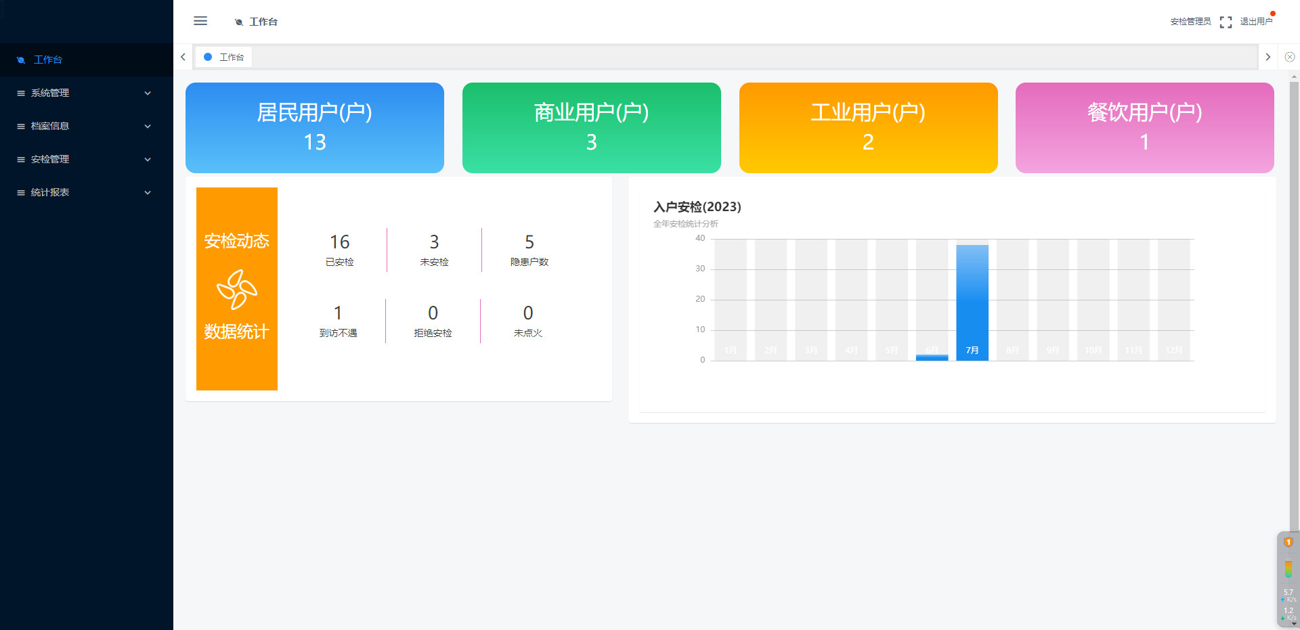Expand the 安检管理 menu chevron
Image resolution: width=1300 pixels, height=630 pixels.
[x=148, y=160]
